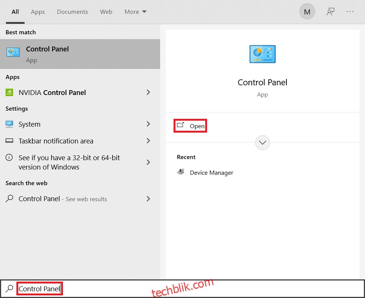Click the Taskbar notification area icon
The height and width of the screenshot is (298, 365).
click(x=9, y=141)
